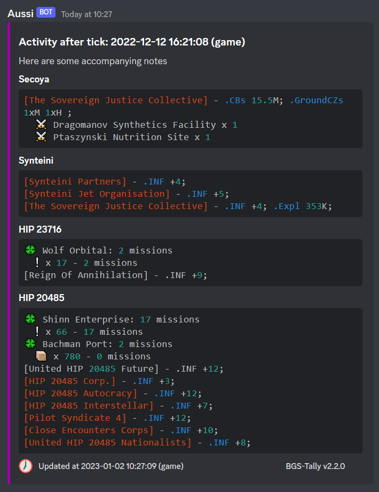The height and width of the screenshot is (492, 379).
Task: Click [United HIP 20485 Future] line
Action: pos(124,368)
